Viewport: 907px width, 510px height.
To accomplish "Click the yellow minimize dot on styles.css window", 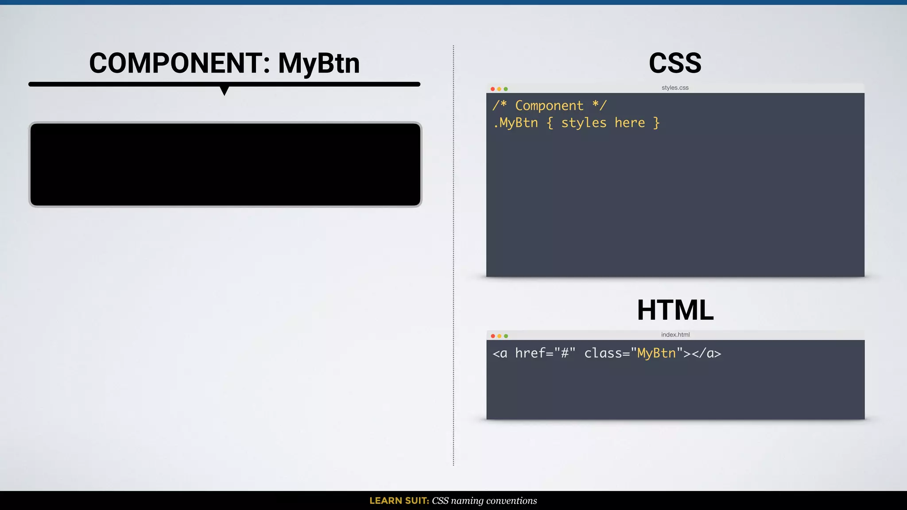I will coord(499,89).
